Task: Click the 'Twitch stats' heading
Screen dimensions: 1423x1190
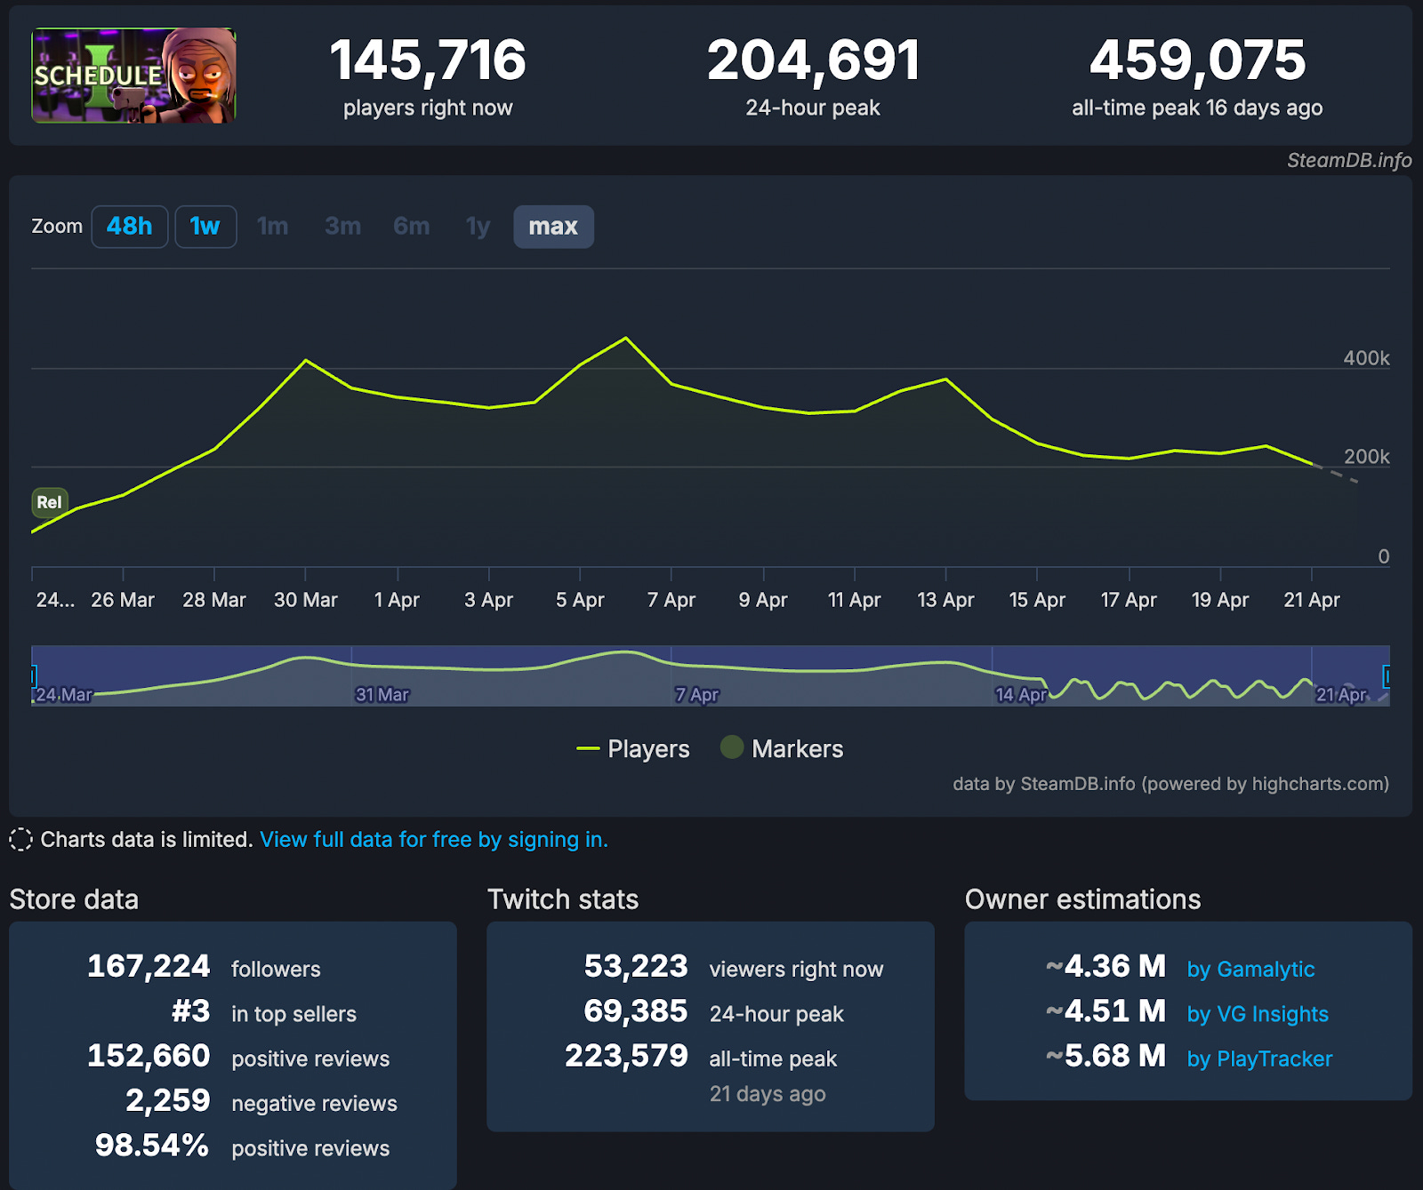Action: 563,899
